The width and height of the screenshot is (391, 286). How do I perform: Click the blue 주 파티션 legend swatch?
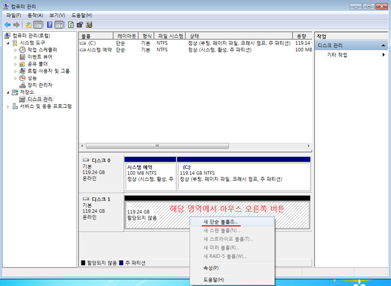[x=121, y=263]
